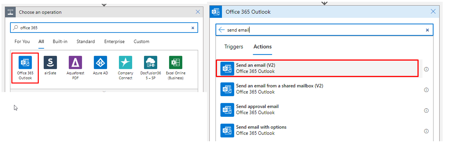Select the Aquaforest PDF connector
The image size is (449, 146).
(x=75, y=63)
